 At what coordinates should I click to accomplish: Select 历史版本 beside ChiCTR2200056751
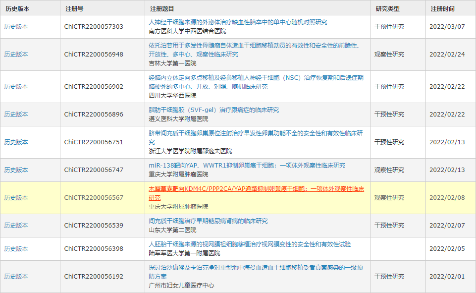pyautogui.click(x=16, y=142)
